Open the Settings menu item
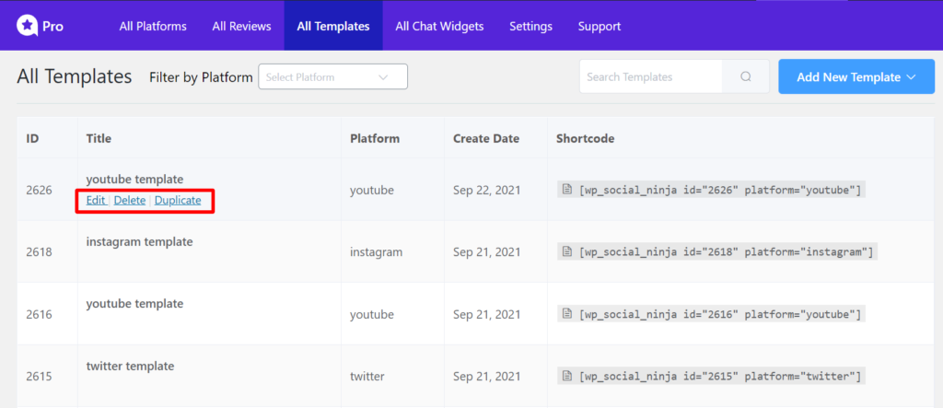The image size is (943, 408). 531,27
